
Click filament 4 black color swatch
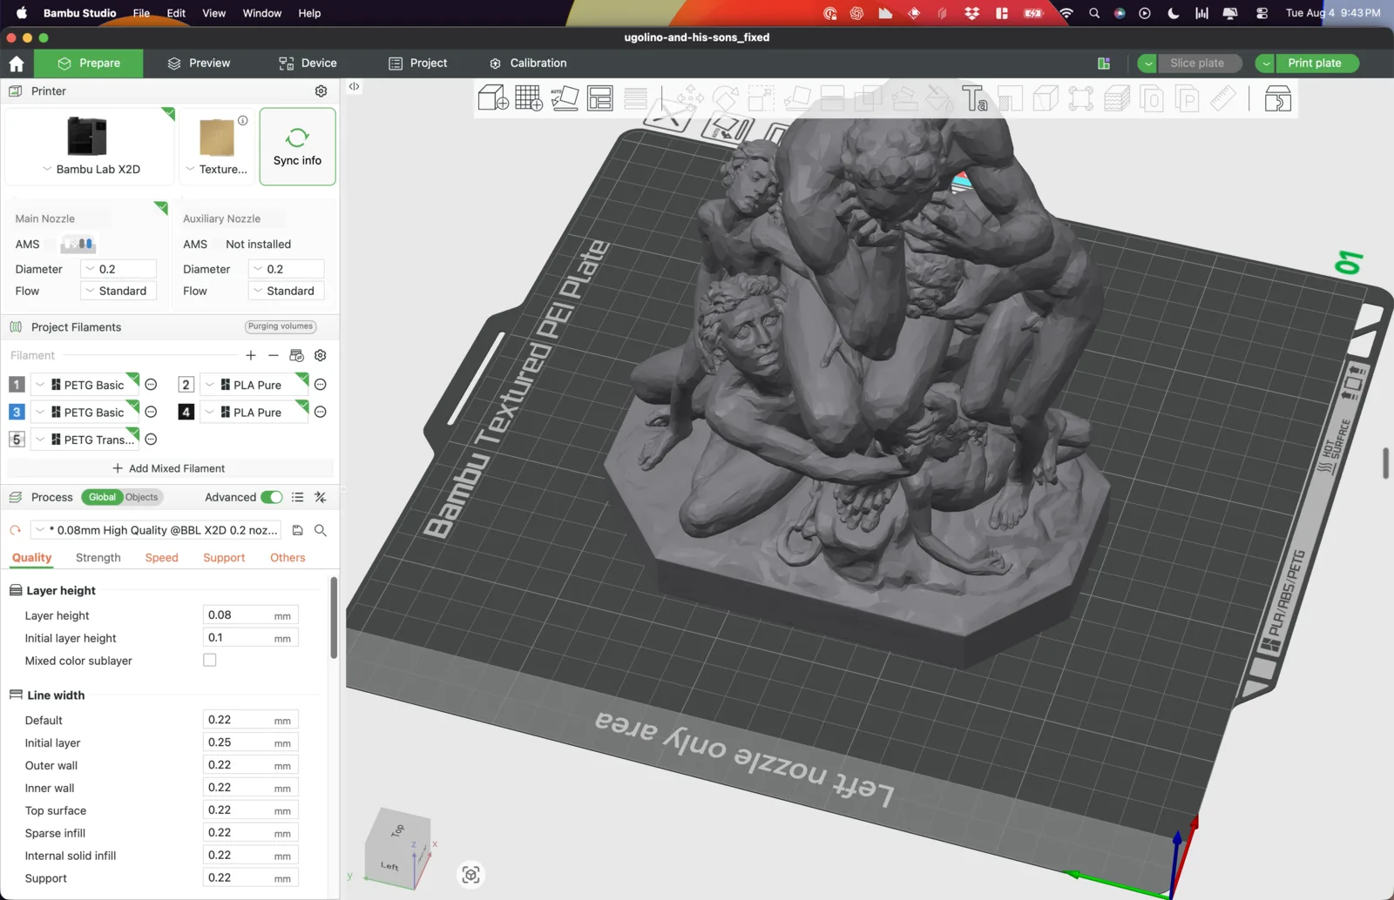coord(186,412)
